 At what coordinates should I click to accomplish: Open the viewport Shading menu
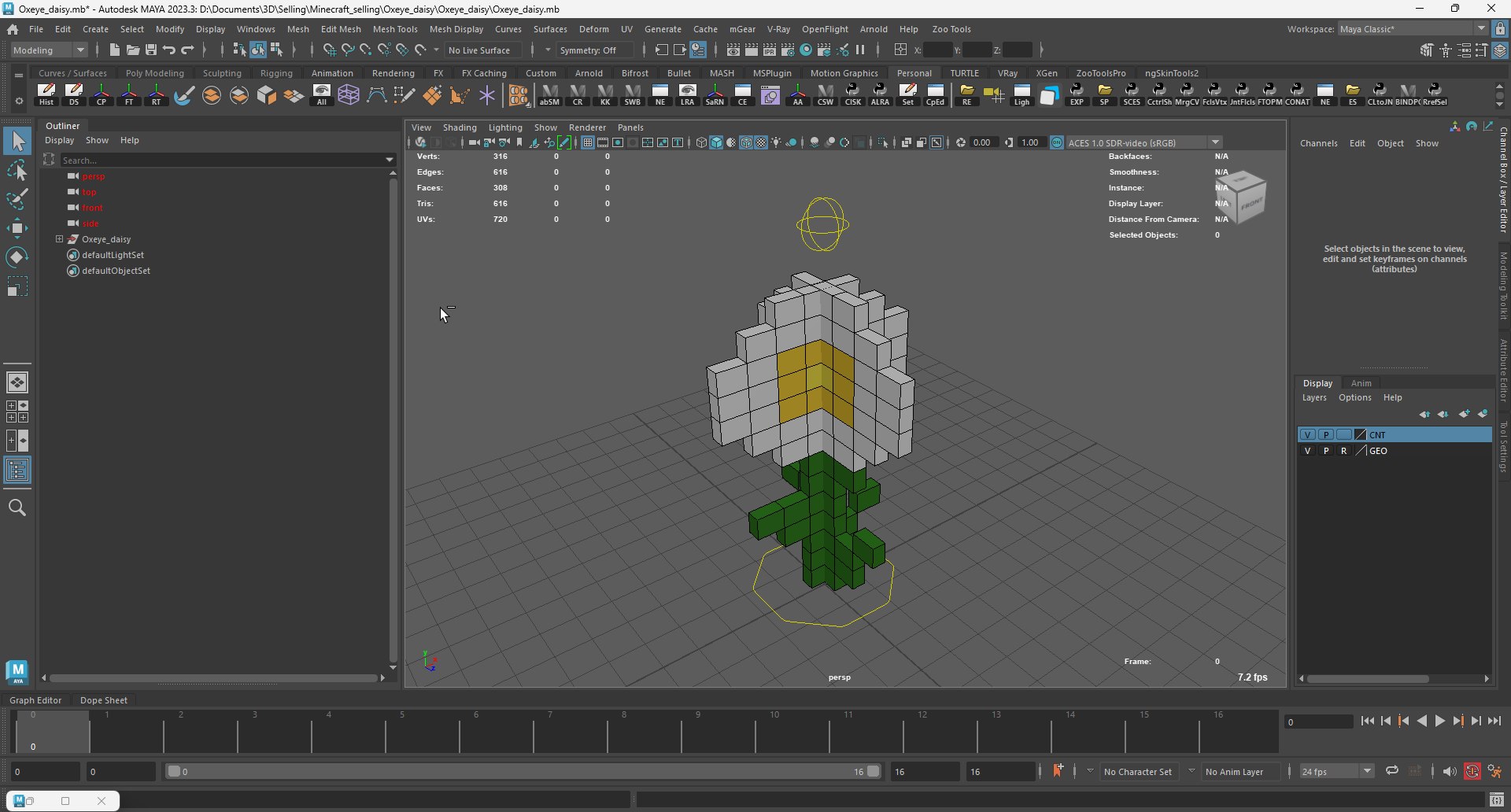[460, 127]
